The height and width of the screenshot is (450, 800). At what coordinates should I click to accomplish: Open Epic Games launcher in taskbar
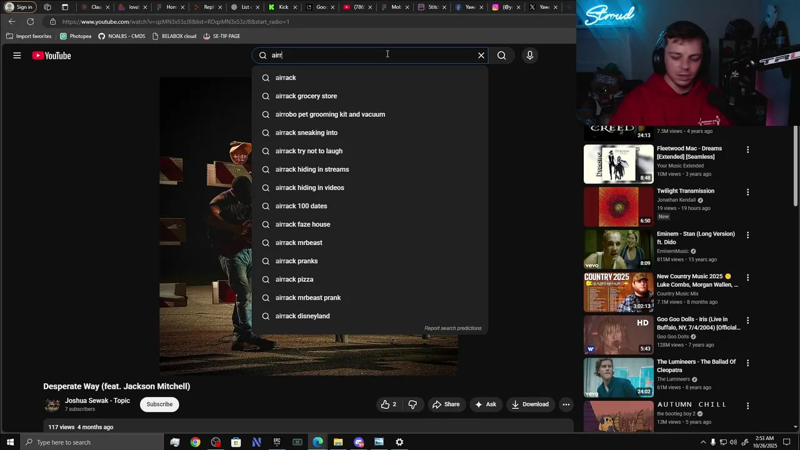(277, 442)
